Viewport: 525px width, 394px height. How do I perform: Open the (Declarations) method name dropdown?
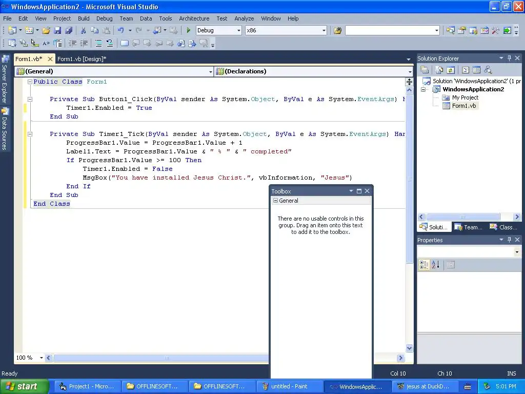410,71
